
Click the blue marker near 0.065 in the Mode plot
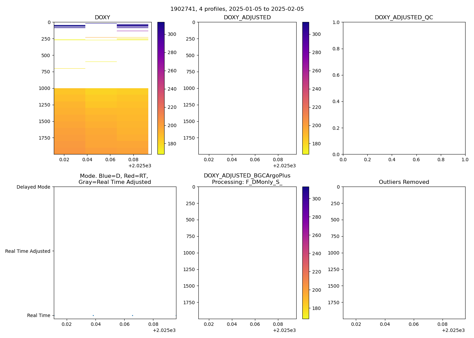tap(132, 315)
